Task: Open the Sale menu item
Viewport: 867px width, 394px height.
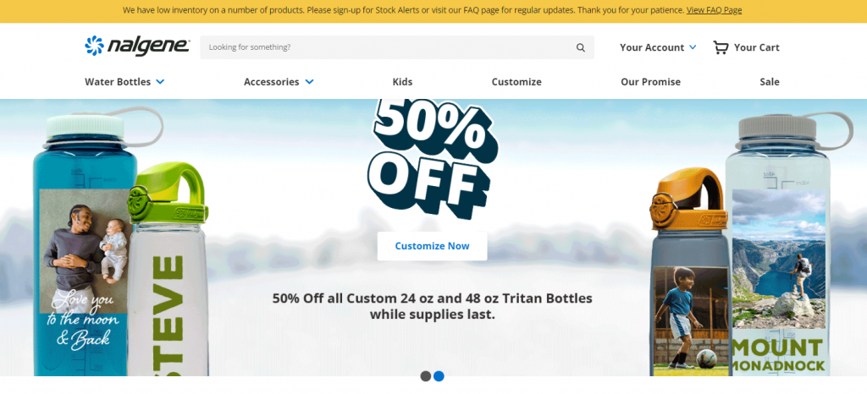Action: click(x=770, y=82)
